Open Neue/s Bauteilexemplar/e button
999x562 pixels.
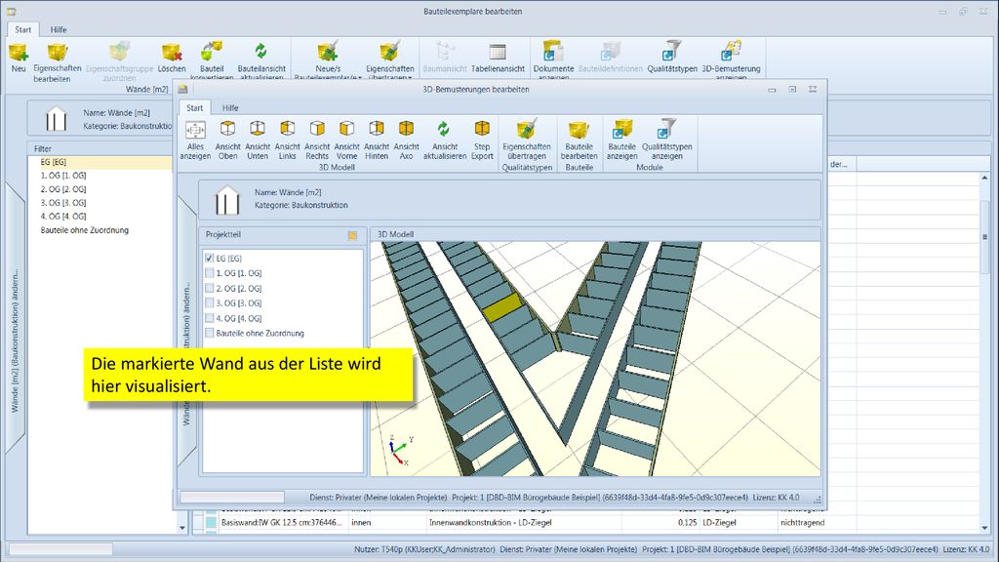[328, 60]
